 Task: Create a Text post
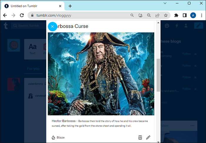coord(32,49)
